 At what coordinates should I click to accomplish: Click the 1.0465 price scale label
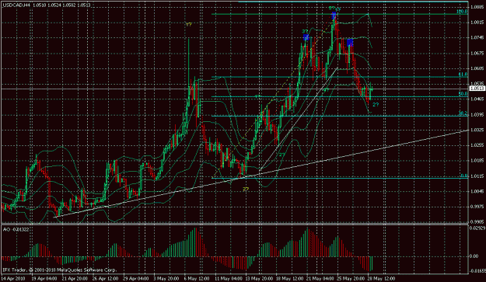pyautogui.click(x=477, y=99)
